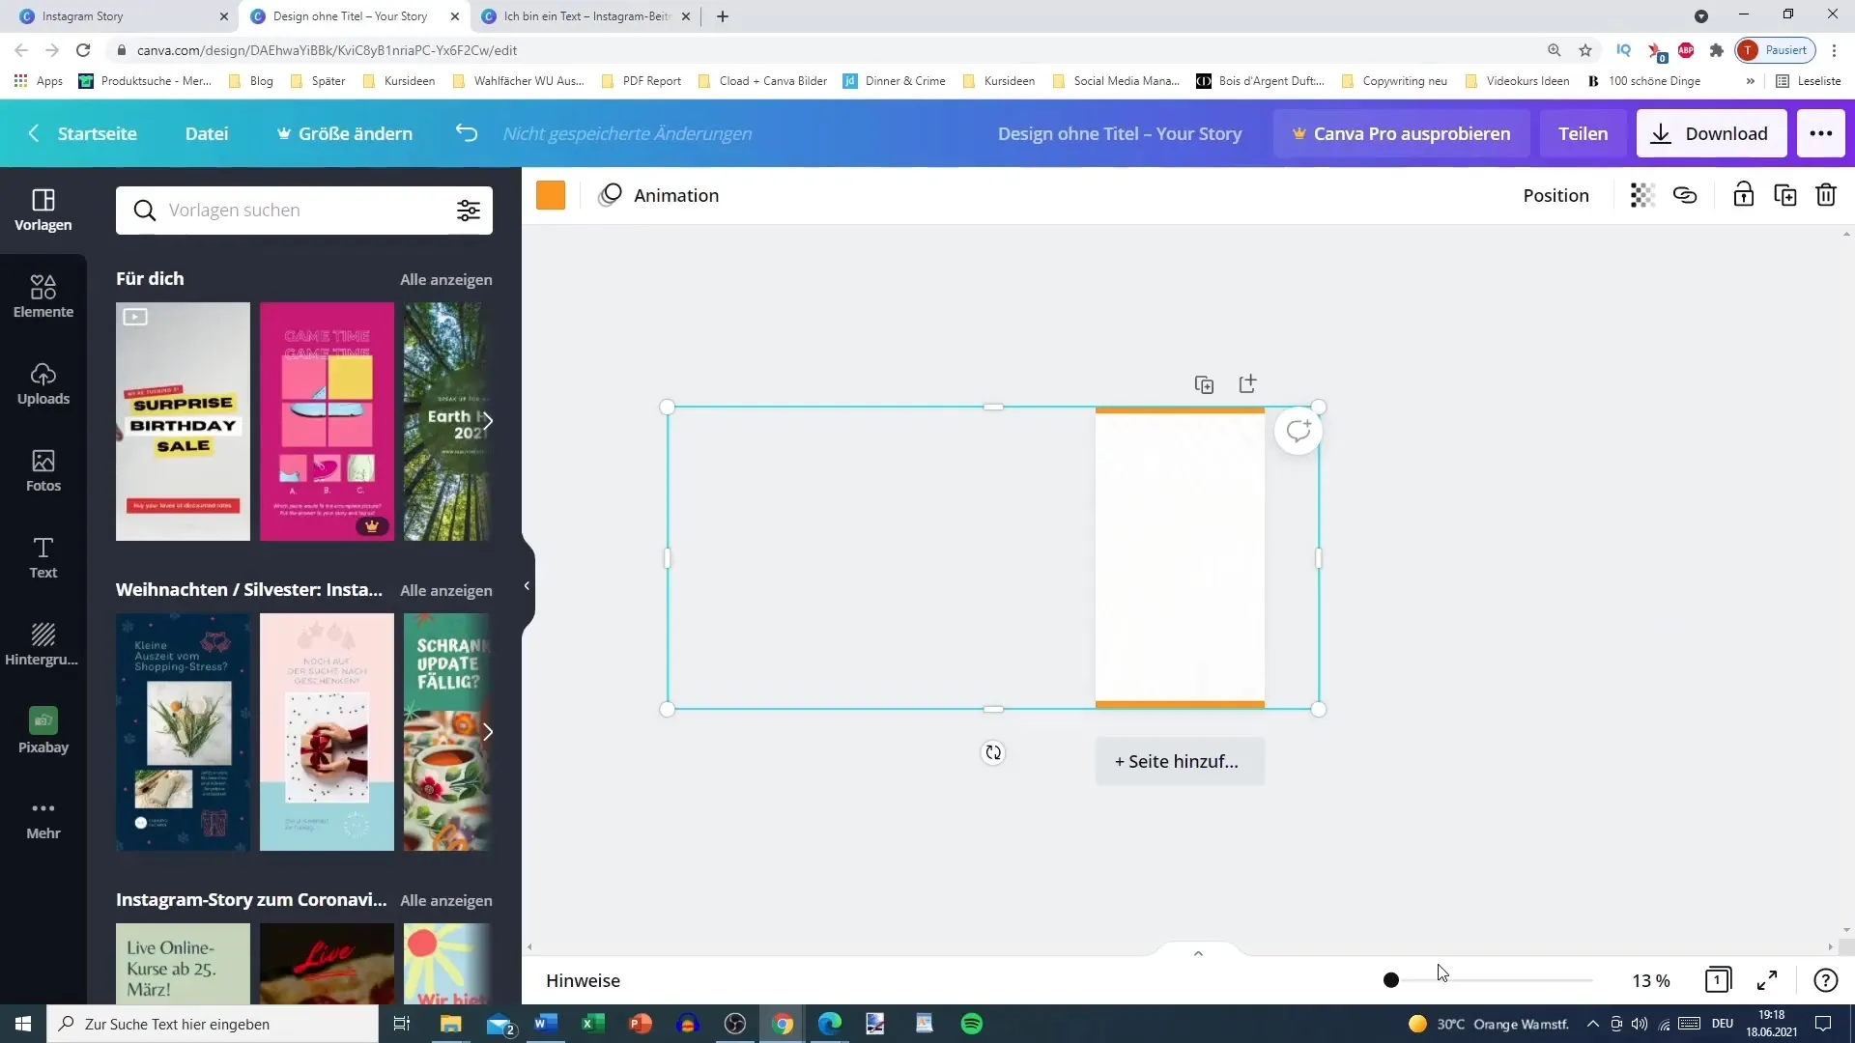Viewport: 1855px width, 1043px height.
Task: Adjust the zoom slider handle
Action: [x=1391, y=980]
